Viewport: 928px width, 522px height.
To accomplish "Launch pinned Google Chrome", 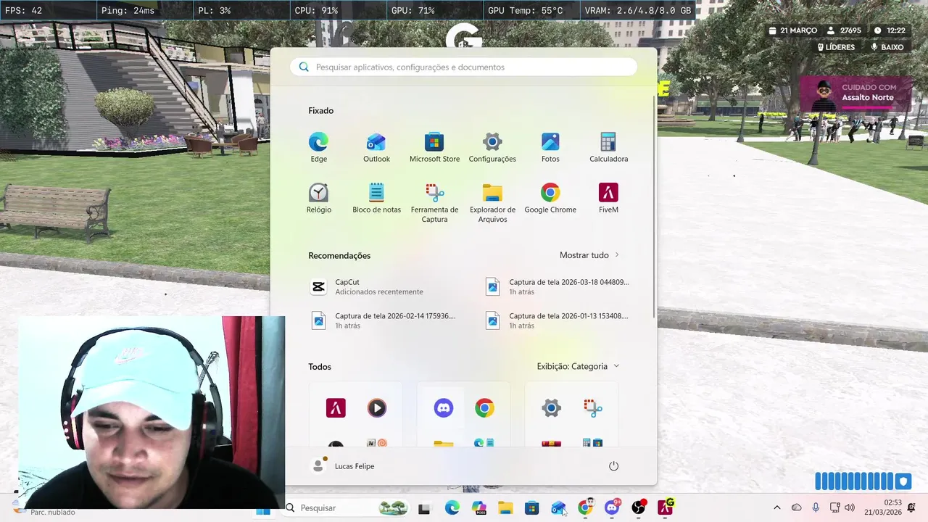I will pyautogui.click(x=550, y=198).
